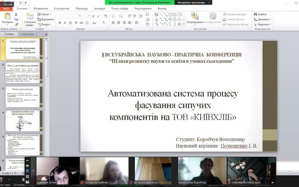This screenshot has height=187, width=299.
Task: Open Настройки просмотра view options dropdown
Action: (193, 2)
